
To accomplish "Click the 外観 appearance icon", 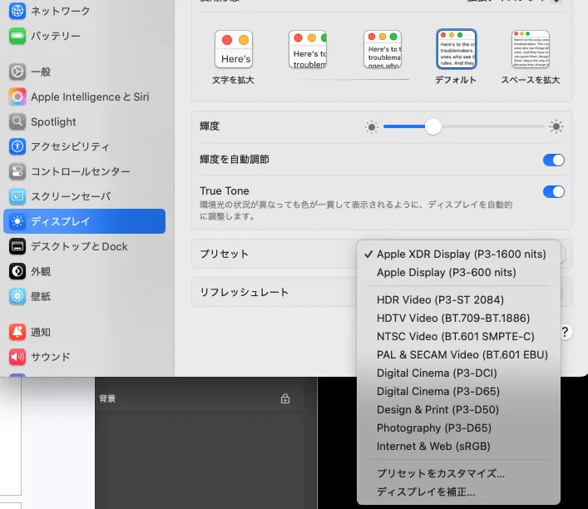I will (x=17, y=271).
